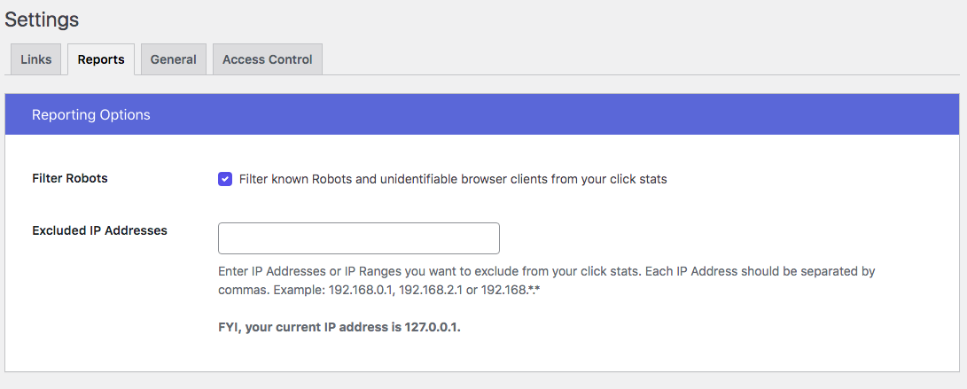Click the Settings page heading
The width and height of the screenshot is (967, 389).
point(42,19)
